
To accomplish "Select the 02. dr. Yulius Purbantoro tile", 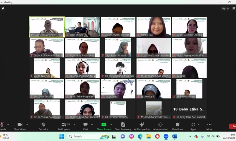I will point(47,109).
